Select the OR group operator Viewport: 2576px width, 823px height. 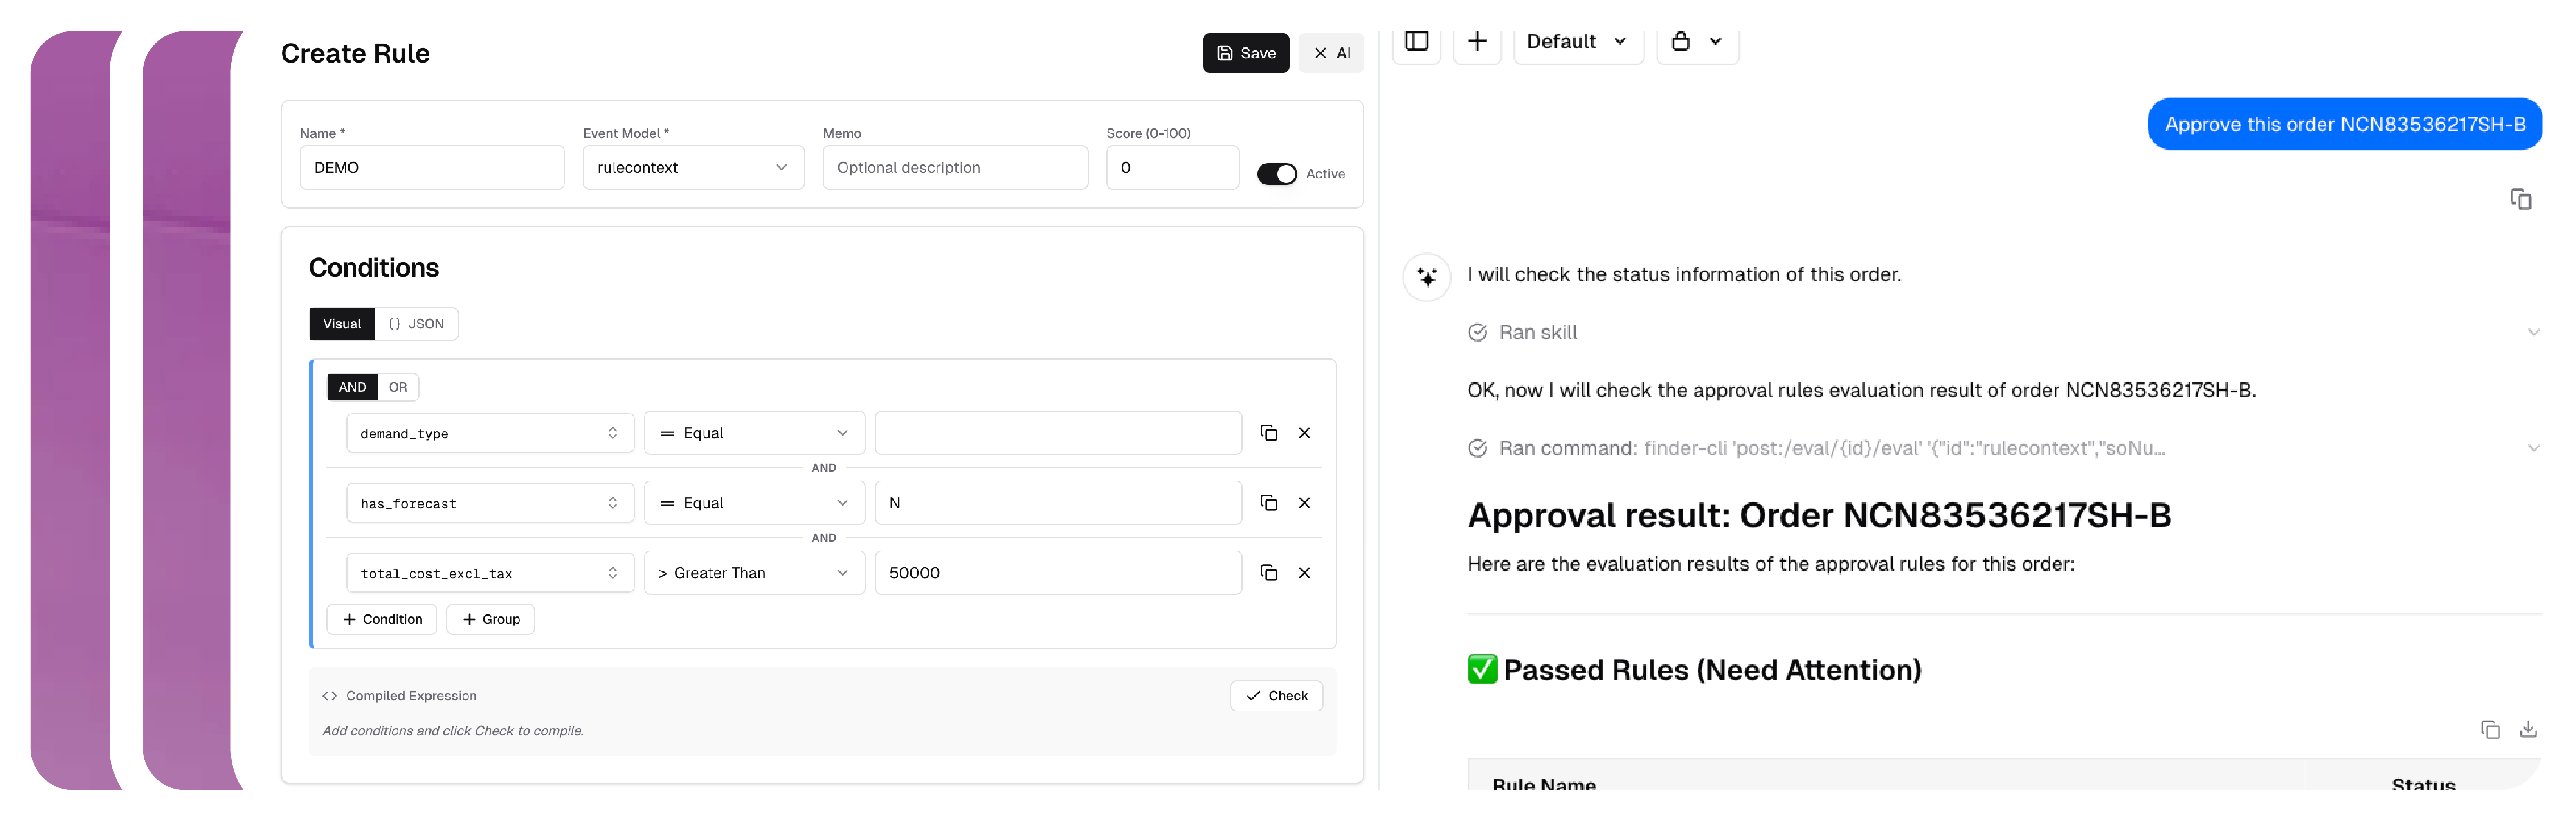point(398,387)
